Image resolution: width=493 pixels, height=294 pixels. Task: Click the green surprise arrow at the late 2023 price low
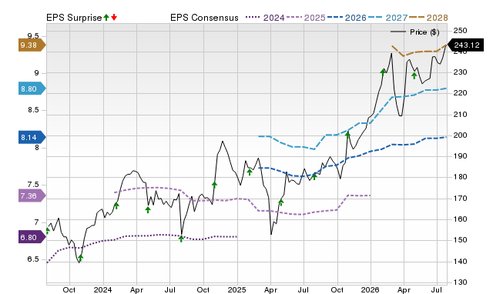tap(80, 258)
